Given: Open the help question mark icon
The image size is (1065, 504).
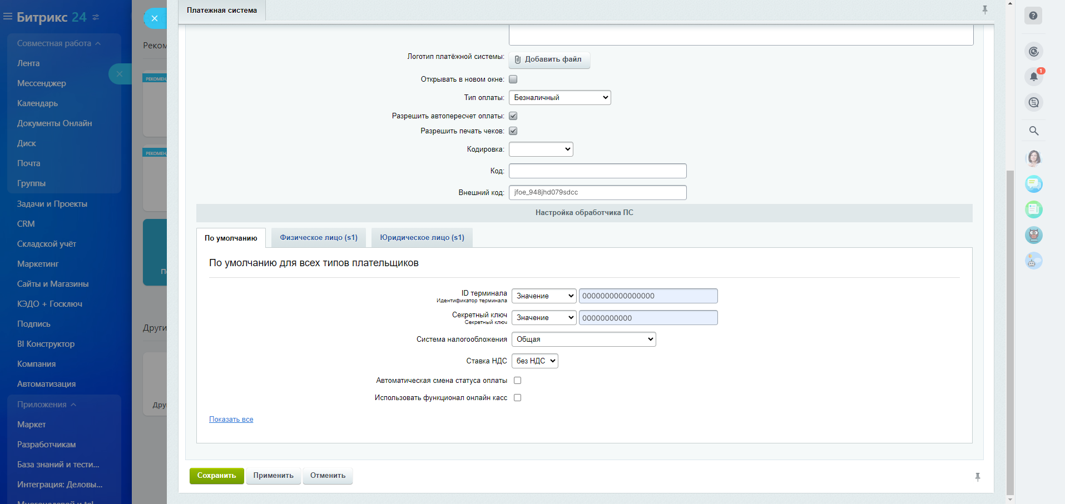Looking at the screenshot, I should (x=1033, y=16).
